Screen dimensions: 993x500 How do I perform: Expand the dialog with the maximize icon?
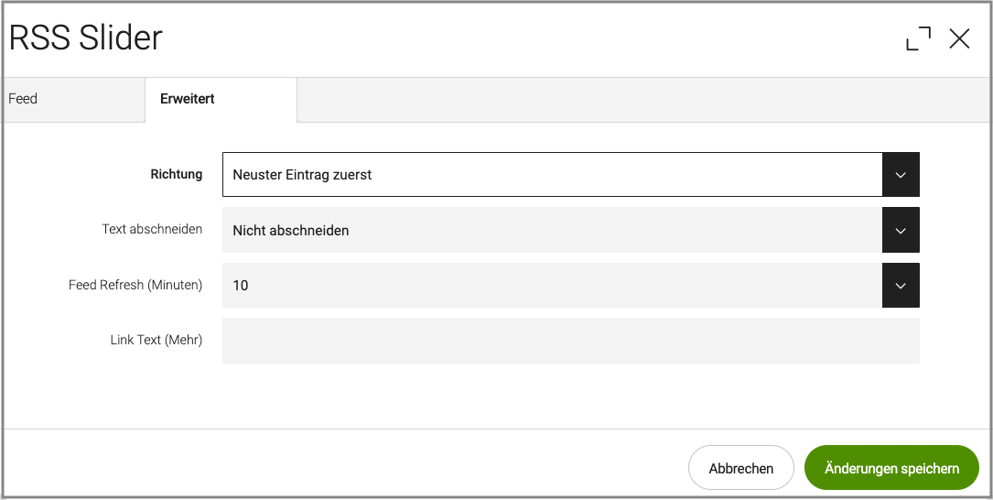point(918,38)
